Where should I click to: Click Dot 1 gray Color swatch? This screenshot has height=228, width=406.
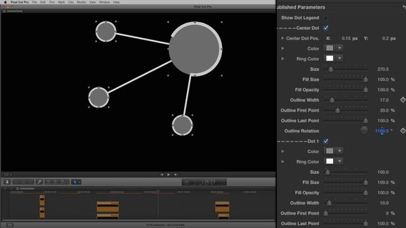click(330, 151)
